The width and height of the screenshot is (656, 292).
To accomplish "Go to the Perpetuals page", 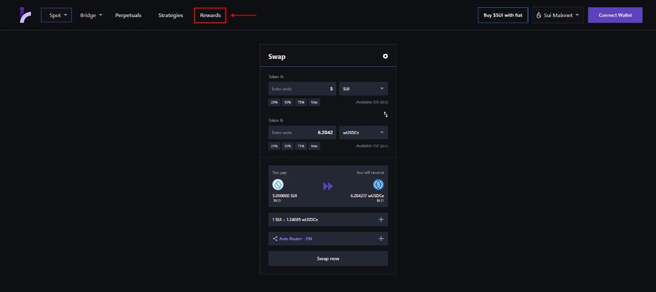I will 128,15.
